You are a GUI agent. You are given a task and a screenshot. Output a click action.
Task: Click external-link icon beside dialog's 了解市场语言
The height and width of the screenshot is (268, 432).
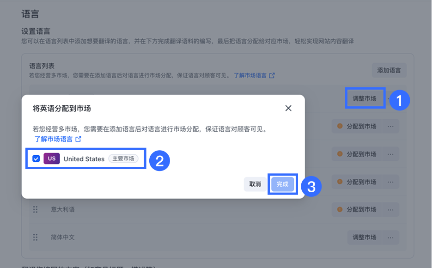78,139
